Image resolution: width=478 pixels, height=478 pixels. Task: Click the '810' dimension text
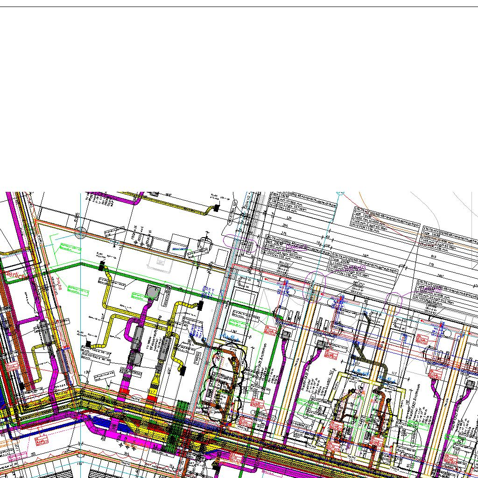pyautogui.click(x=434, y=256)
